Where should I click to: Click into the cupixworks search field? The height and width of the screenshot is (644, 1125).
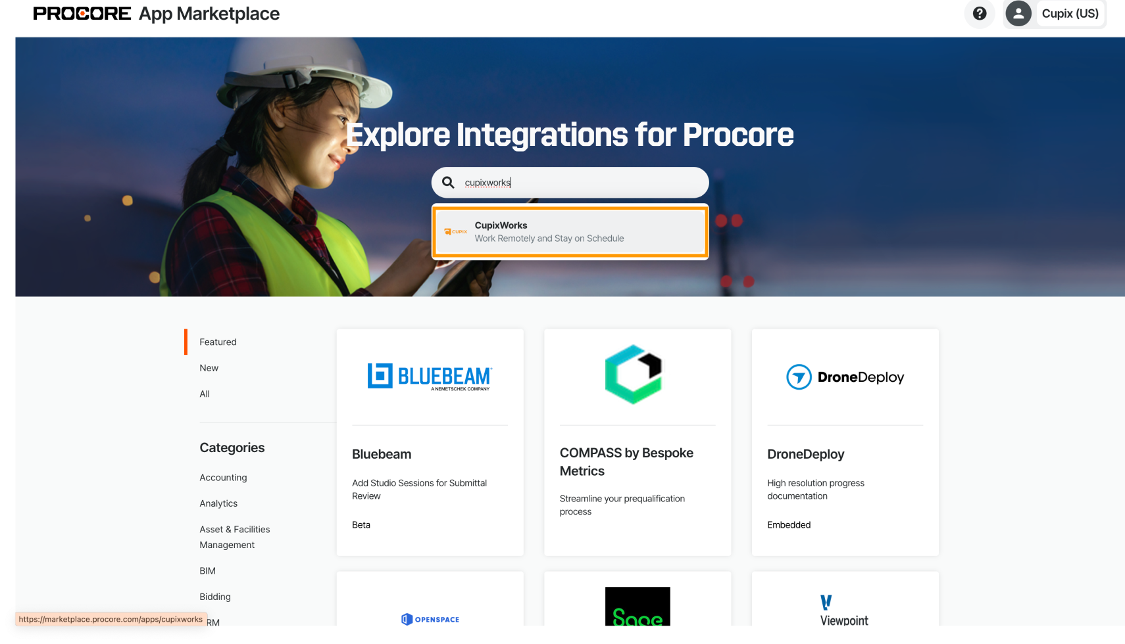(570, 183)
